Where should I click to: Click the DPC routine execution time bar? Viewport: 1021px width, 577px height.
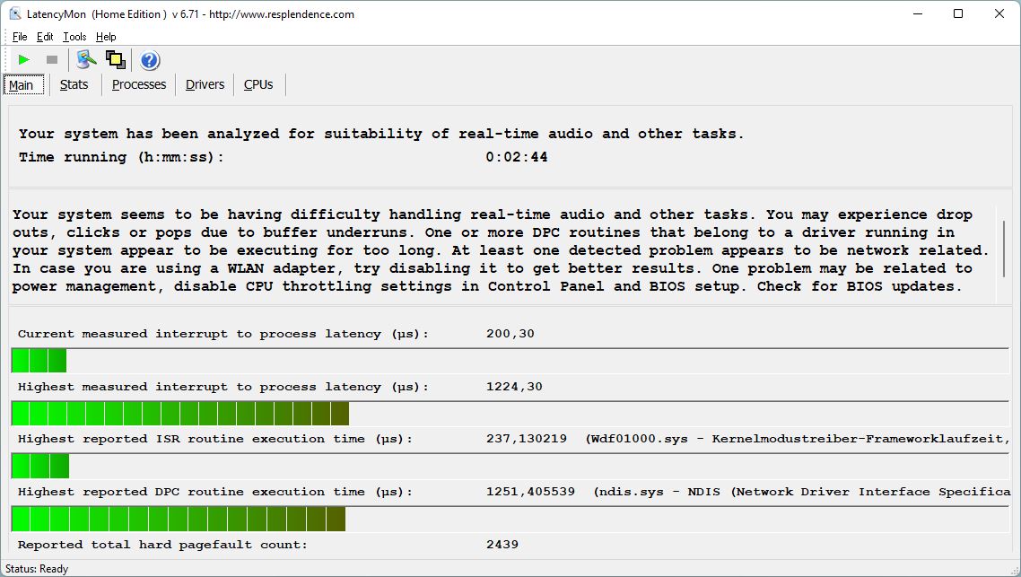(510, 519)
